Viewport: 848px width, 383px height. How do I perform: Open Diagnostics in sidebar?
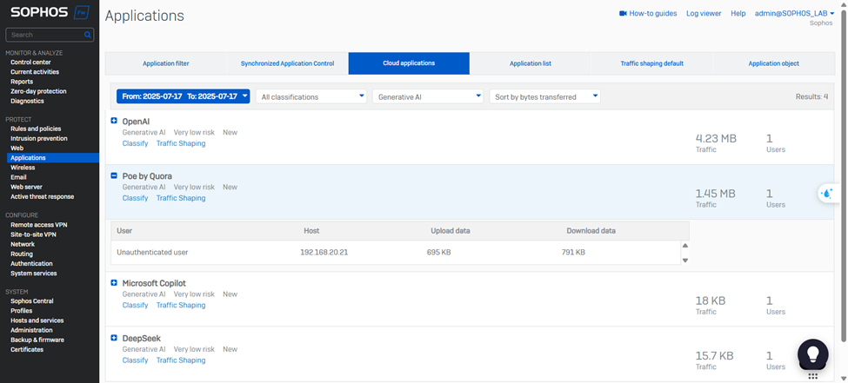pyautogui.click(x=27, y=101)
